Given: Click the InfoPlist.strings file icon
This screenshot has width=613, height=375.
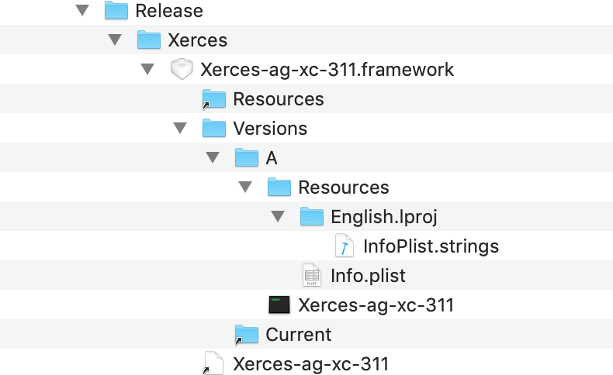Looking at the screenshot, I should click(x=344, y=246).
